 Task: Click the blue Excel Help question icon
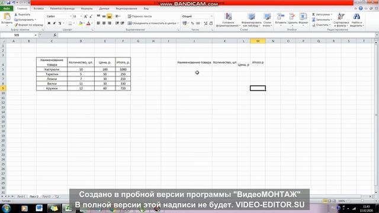point(361,8)
